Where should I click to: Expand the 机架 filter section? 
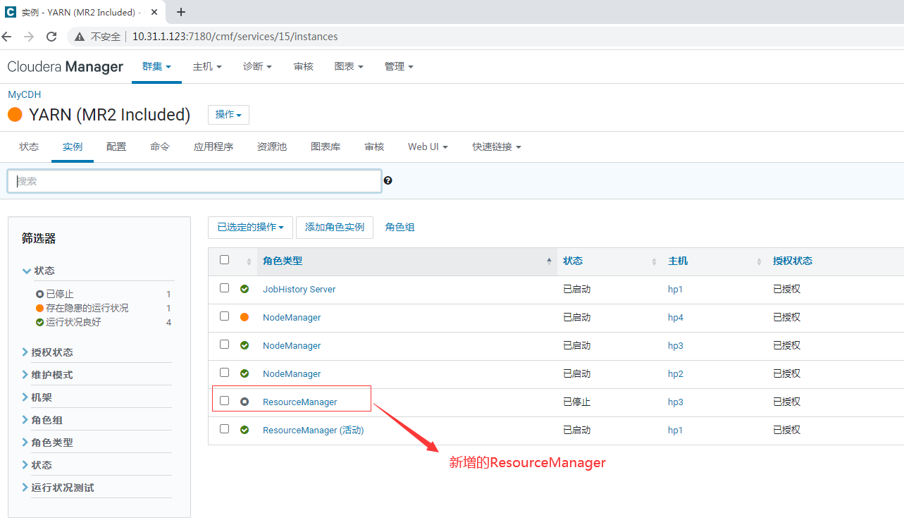point(37,397)
